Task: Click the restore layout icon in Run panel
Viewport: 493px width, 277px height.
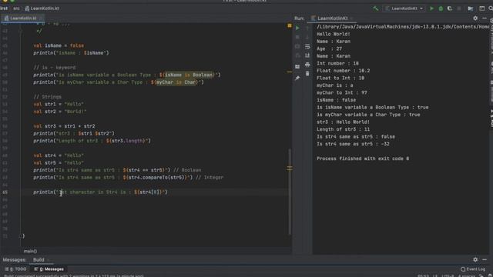Action: tap(297, 67)
